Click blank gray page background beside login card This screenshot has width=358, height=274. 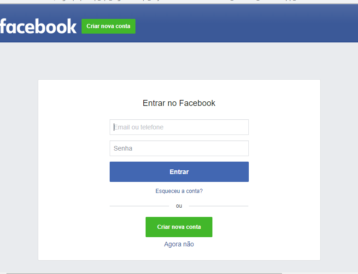[x=19, y=160]
